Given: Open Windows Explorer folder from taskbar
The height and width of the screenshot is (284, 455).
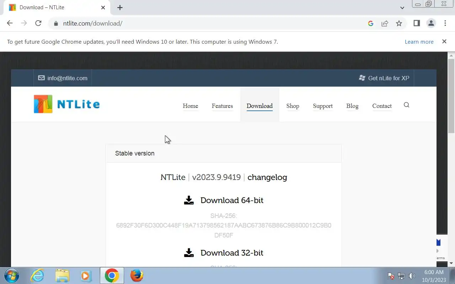Looking at the screenshot, I should click(x=62, y=275).
